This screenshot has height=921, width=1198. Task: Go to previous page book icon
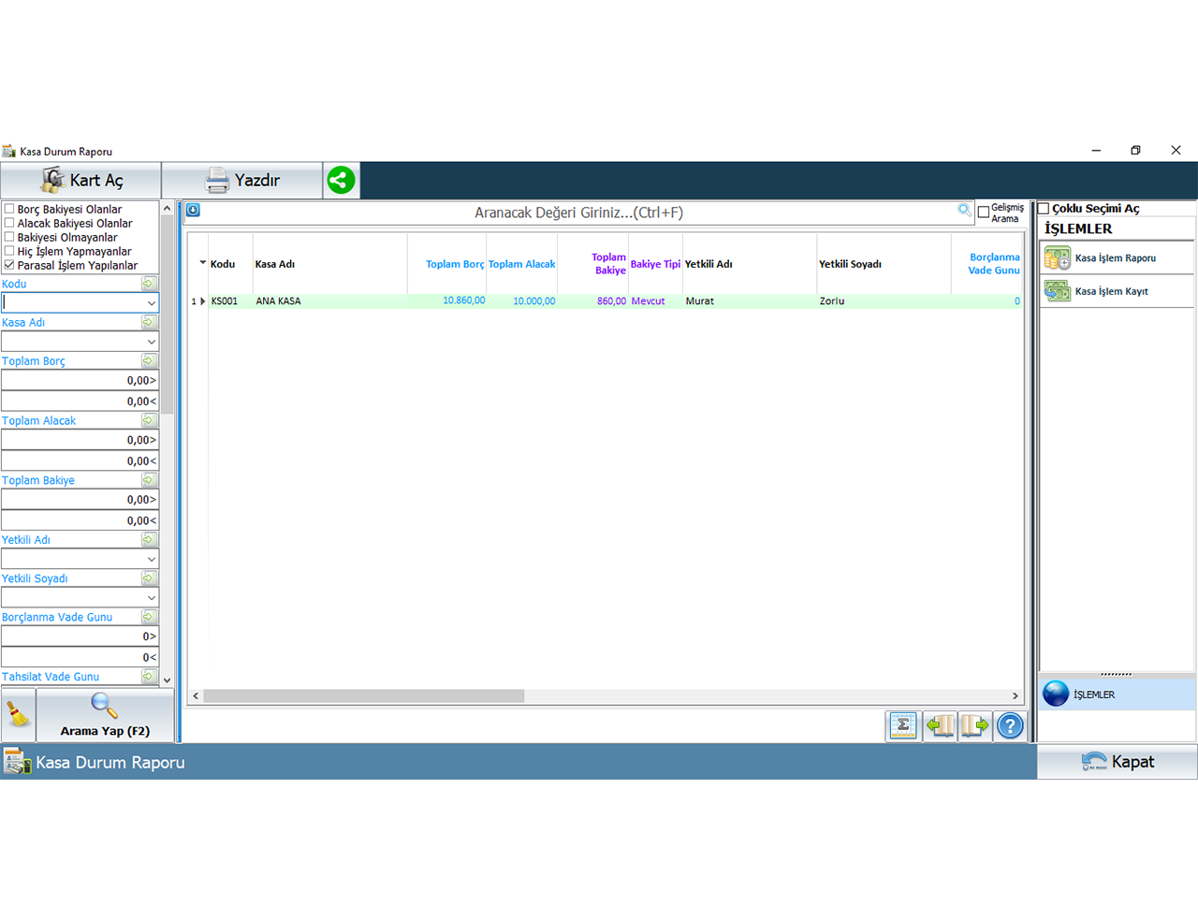940,725
